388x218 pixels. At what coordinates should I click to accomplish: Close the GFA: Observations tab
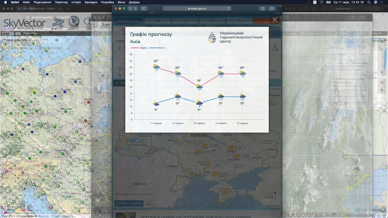(60, 8)
